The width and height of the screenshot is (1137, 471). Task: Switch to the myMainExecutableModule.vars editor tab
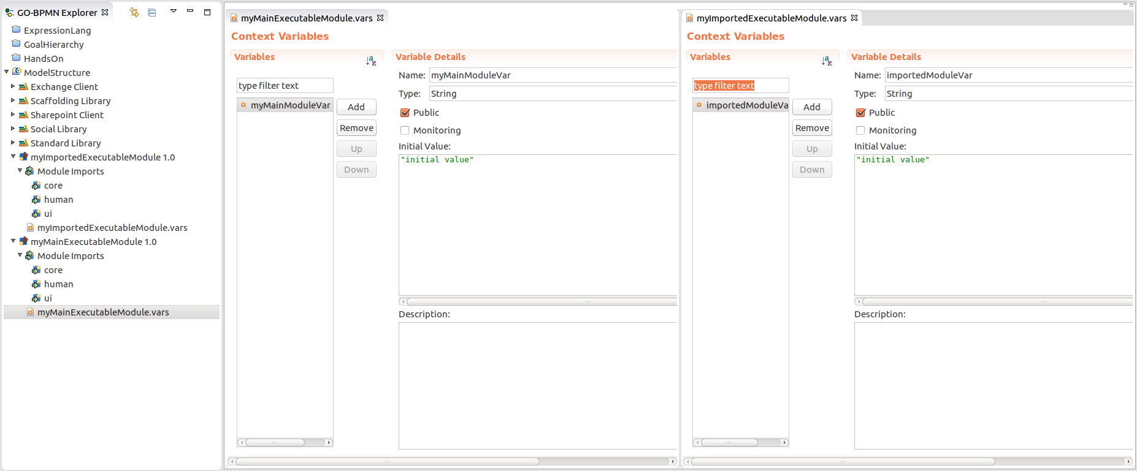[307, 18]
